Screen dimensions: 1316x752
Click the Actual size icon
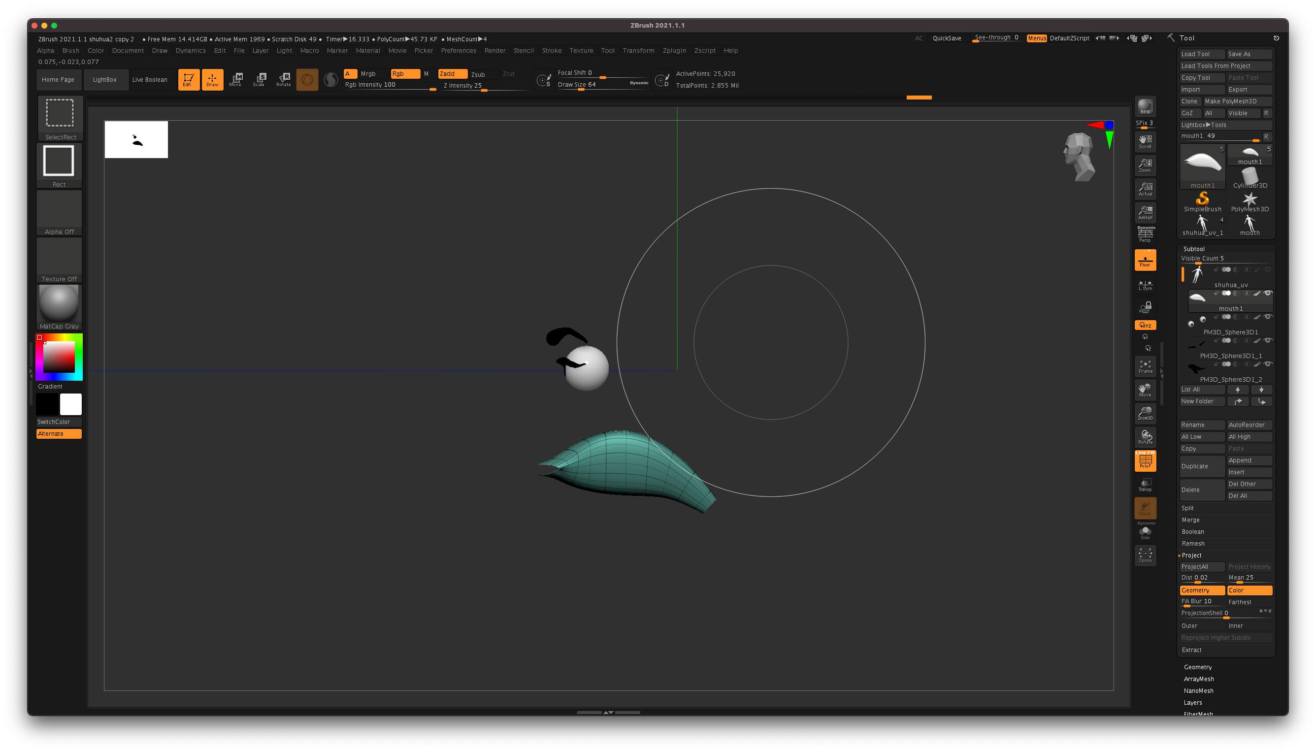pos(1145,189)
